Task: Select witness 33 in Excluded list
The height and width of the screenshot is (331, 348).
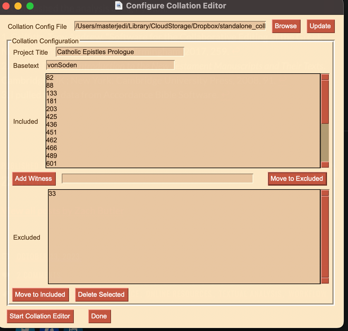Action: [x=52, y=194]
